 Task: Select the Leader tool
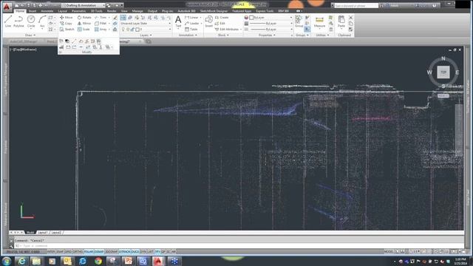[192, 23]
